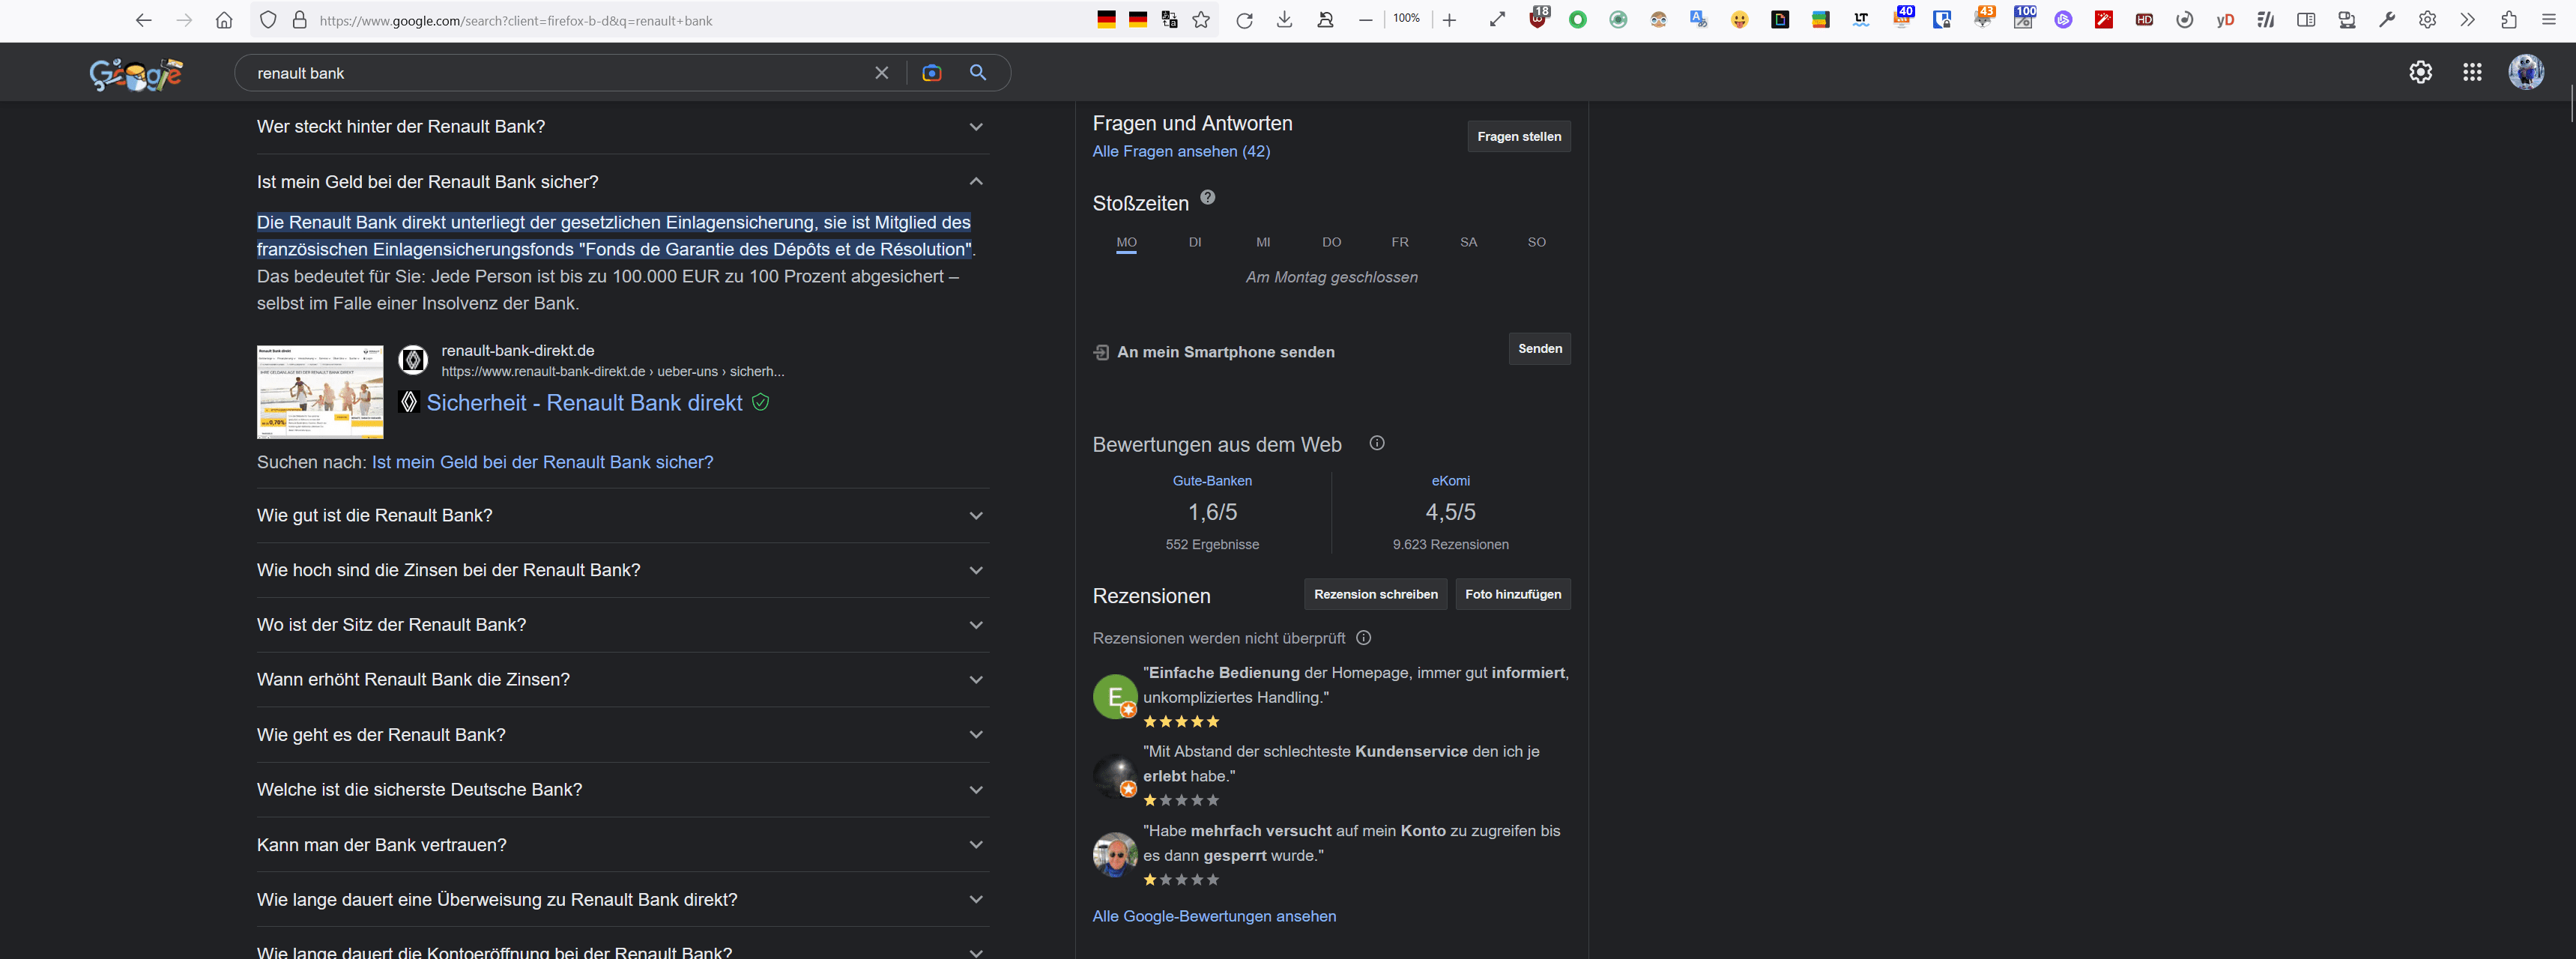
Task: Clear the search box with the X
Action: coord(881,73)
